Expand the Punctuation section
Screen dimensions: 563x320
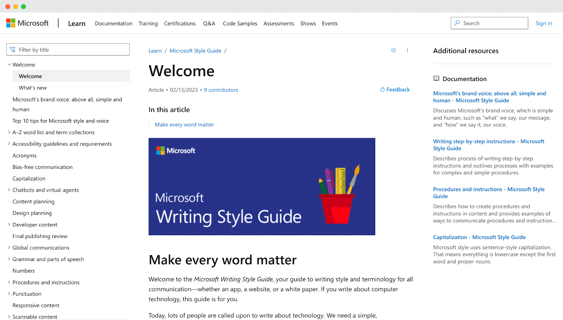(x=9, y=294)
